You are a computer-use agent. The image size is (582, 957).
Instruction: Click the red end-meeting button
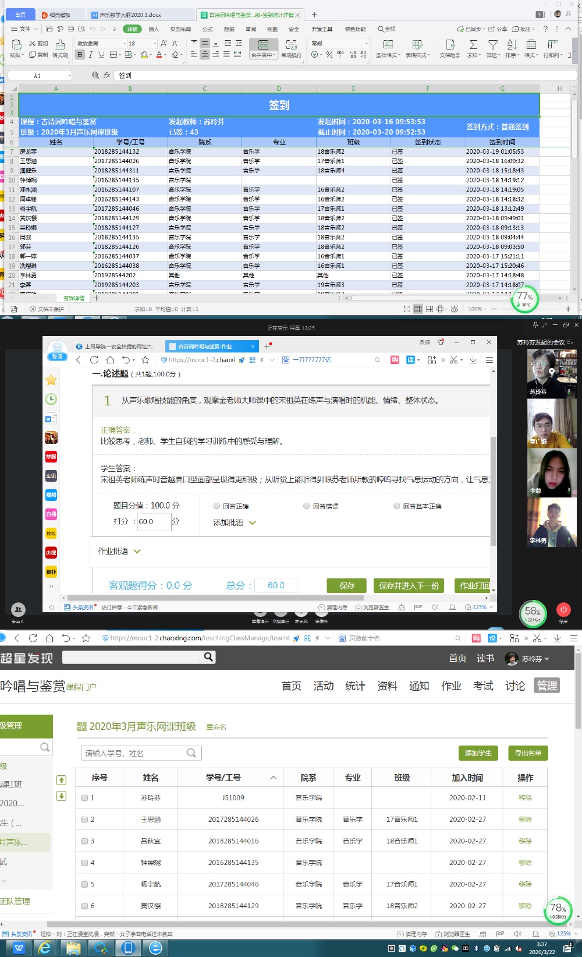[x=563, y=609]
